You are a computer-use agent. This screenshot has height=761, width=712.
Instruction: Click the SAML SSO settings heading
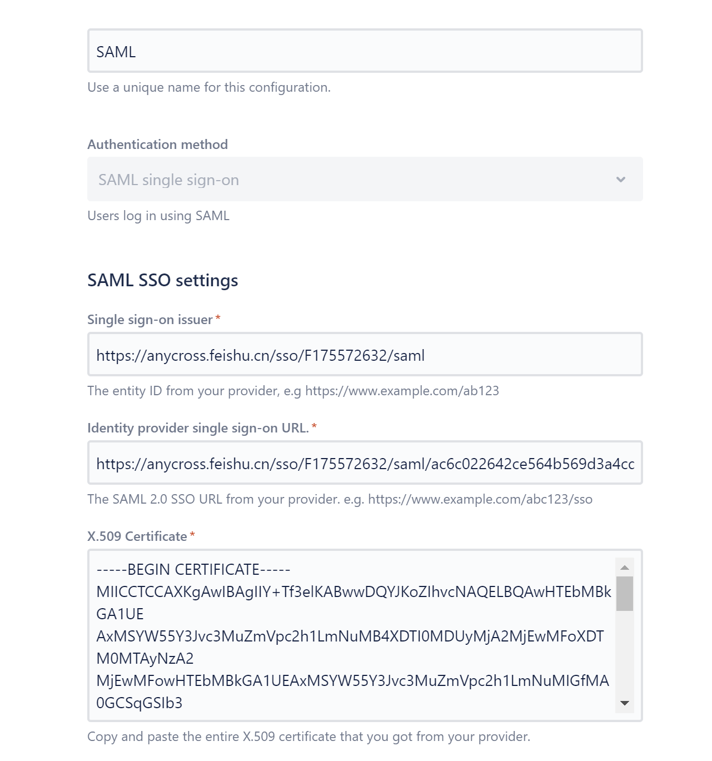(163, 280)
